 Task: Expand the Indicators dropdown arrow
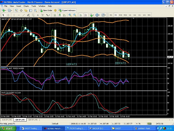coord(94,15)
